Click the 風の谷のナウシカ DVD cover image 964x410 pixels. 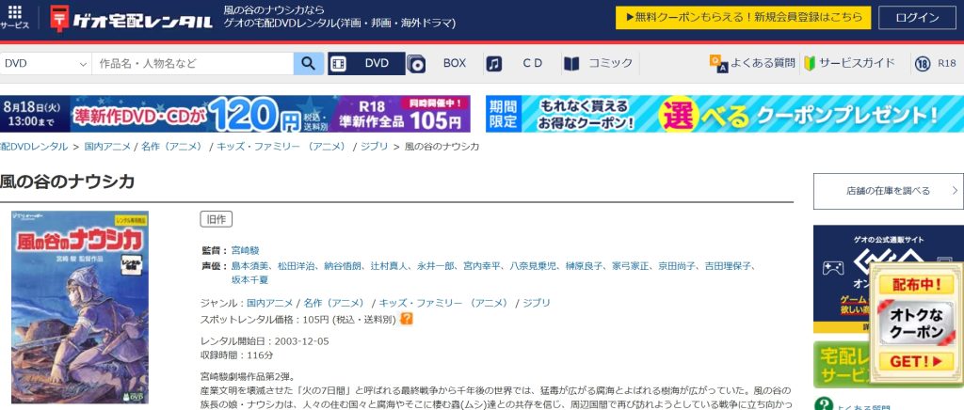[80, 307]
